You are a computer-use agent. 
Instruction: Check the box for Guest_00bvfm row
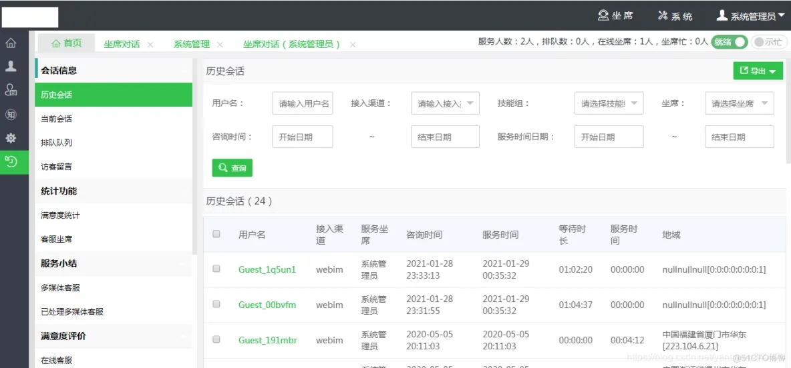[216, 304]
